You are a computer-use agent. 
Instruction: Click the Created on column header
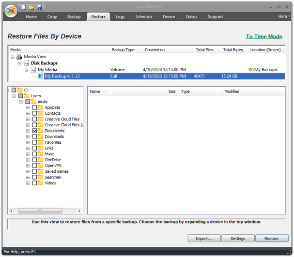(168, 50)
